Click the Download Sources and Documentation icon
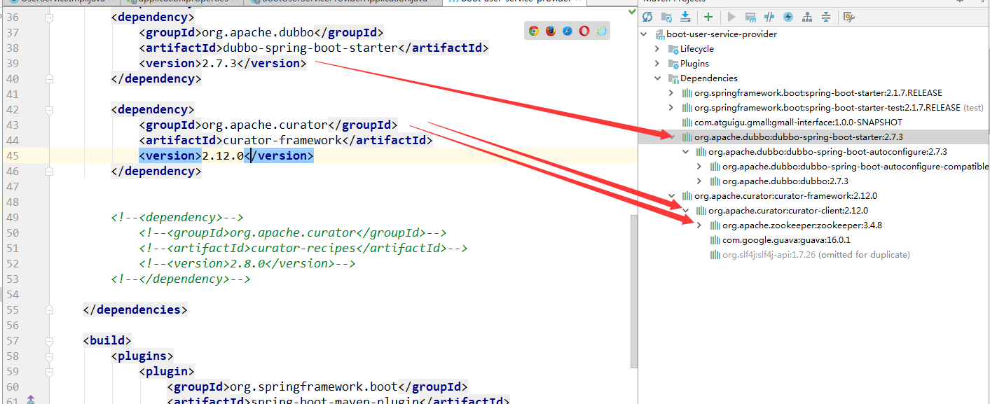Screen dimensions: 990x404 click(x=685, y=17)
